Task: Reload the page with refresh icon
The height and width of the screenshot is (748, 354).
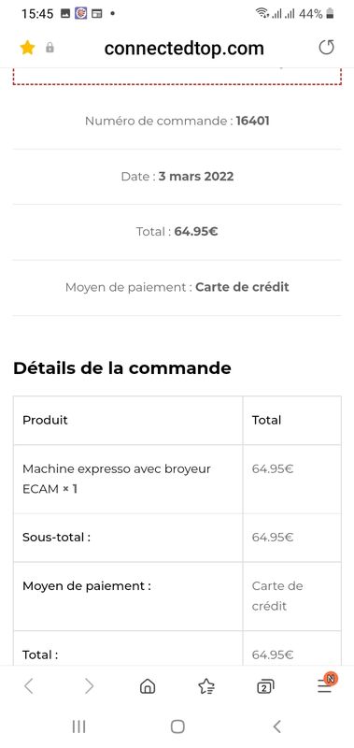Action: pyautogui.click(x=326, y=48)
